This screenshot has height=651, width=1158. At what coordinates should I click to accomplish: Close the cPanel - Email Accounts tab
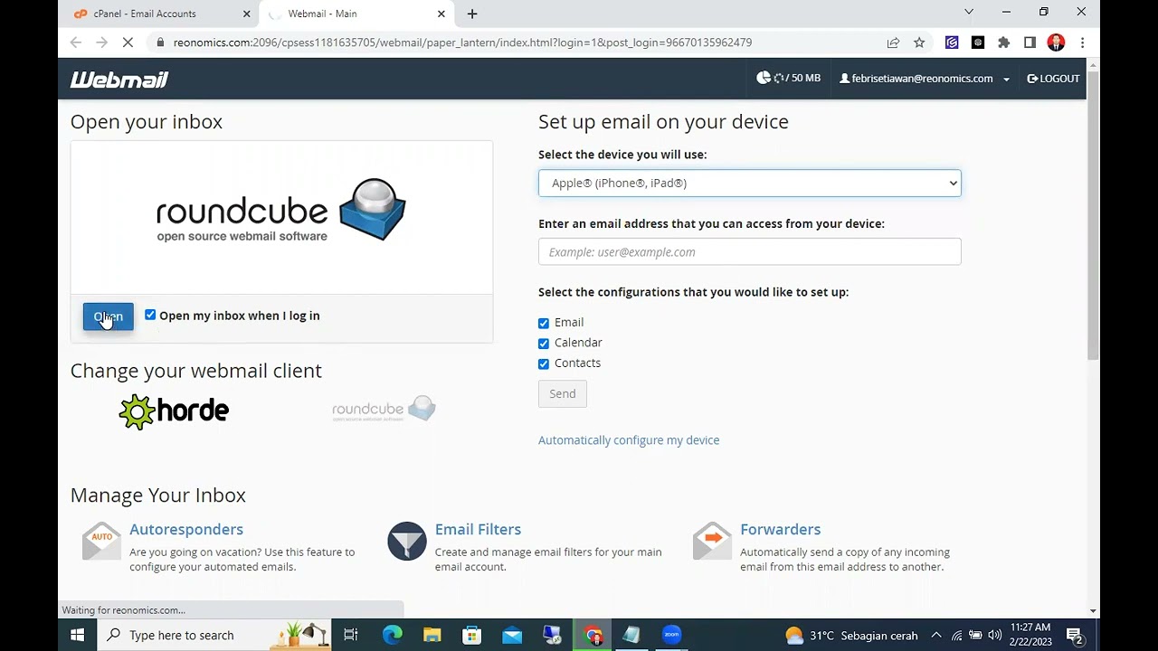[247, 14]
